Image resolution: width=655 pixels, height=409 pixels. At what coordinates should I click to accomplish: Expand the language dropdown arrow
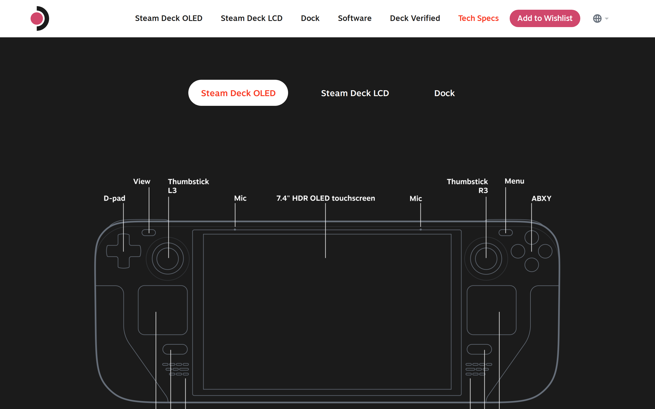tap(607, 19)
